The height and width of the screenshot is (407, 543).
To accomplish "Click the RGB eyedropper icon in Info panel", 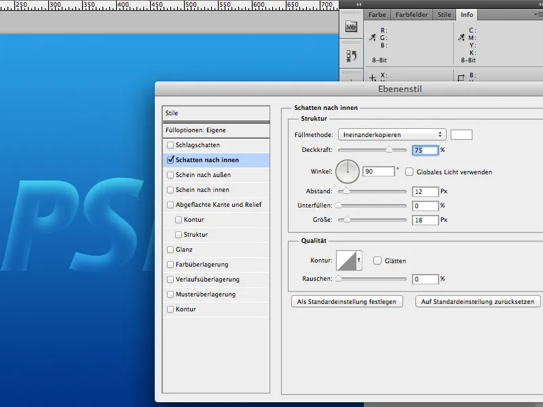I will (x=372, y=37).
